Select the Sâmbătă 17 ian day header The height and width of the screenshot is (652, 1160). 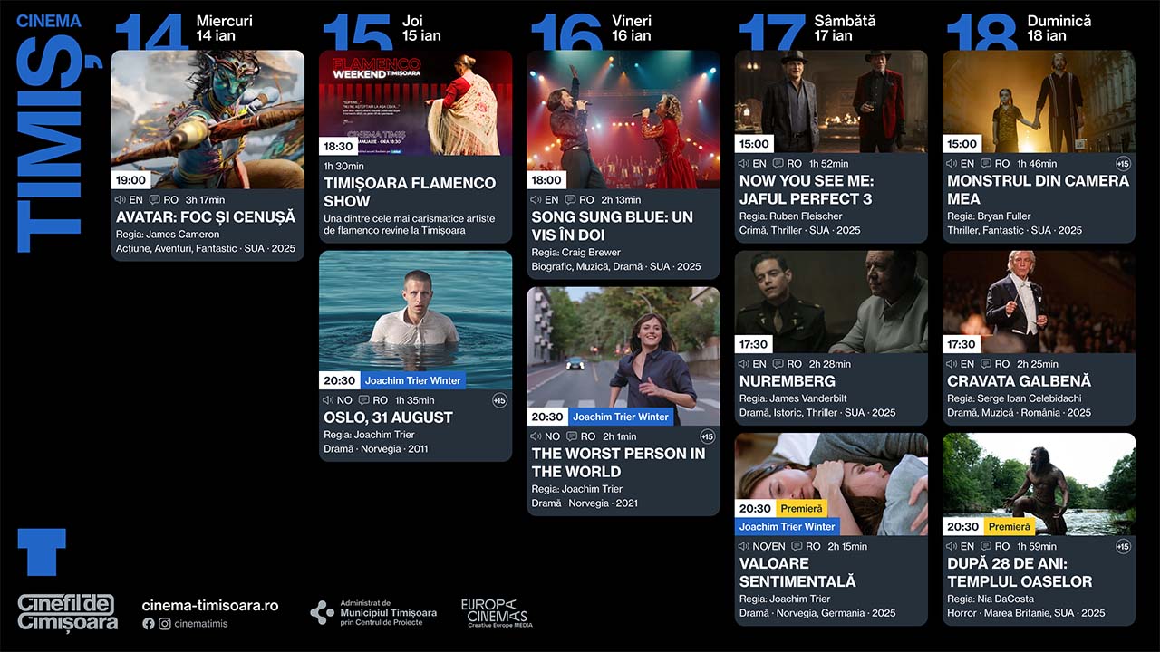point(807,32)
